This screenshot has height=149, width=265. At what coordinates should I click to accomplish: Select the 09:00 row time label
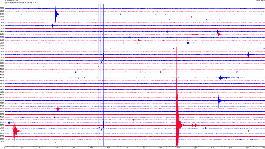pyautogui.click(x=2, y=60)
